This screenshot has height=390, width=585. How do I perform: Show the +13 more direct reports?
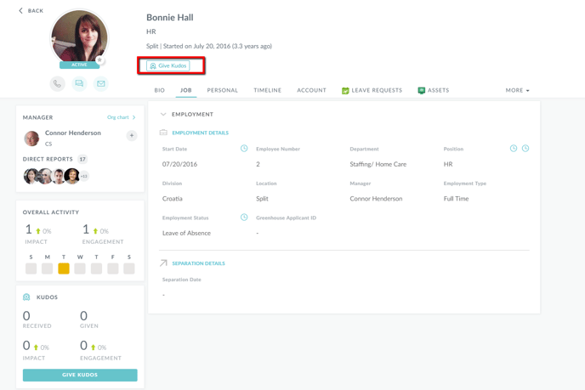(84, 176)
